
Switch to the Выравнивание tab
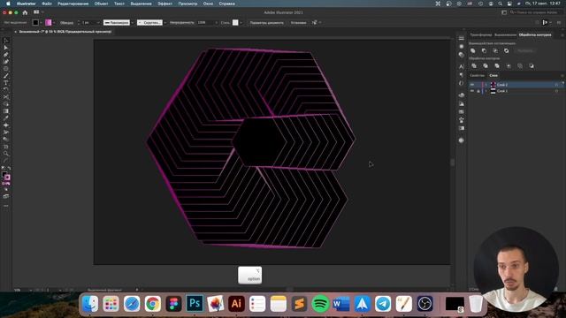click(x=505, y=35)
